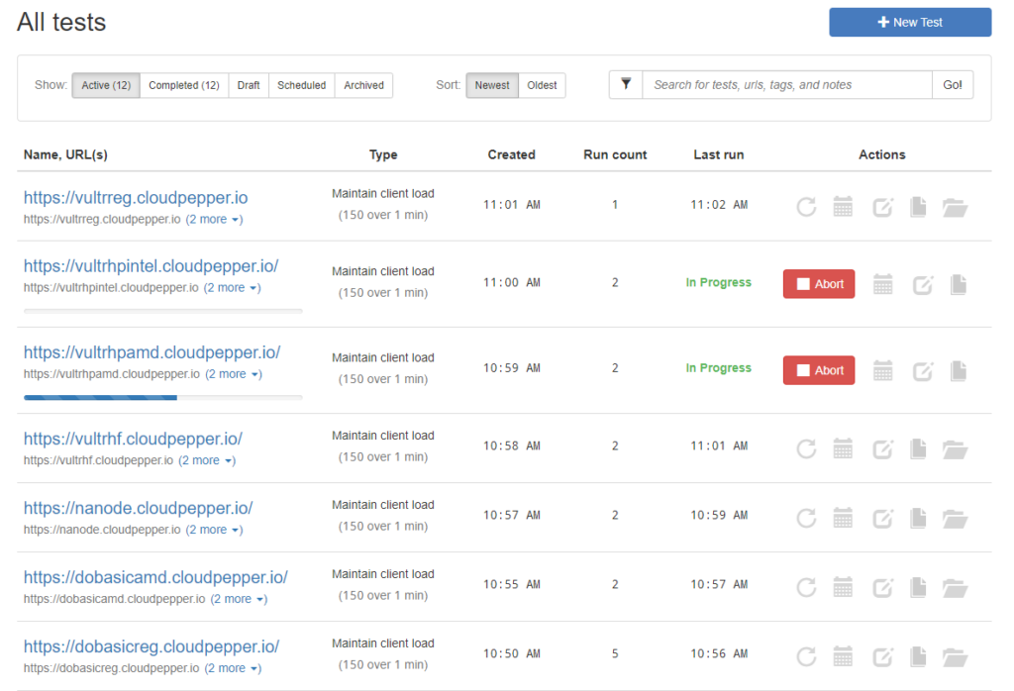Open the Archived tests view
1014x691 pixels.
[x=363, y=85]
